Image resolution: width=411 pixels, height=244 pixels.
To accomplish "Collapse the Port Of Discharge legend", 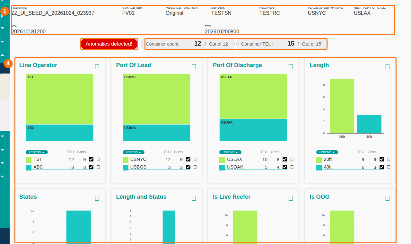I will click(230, 152).
